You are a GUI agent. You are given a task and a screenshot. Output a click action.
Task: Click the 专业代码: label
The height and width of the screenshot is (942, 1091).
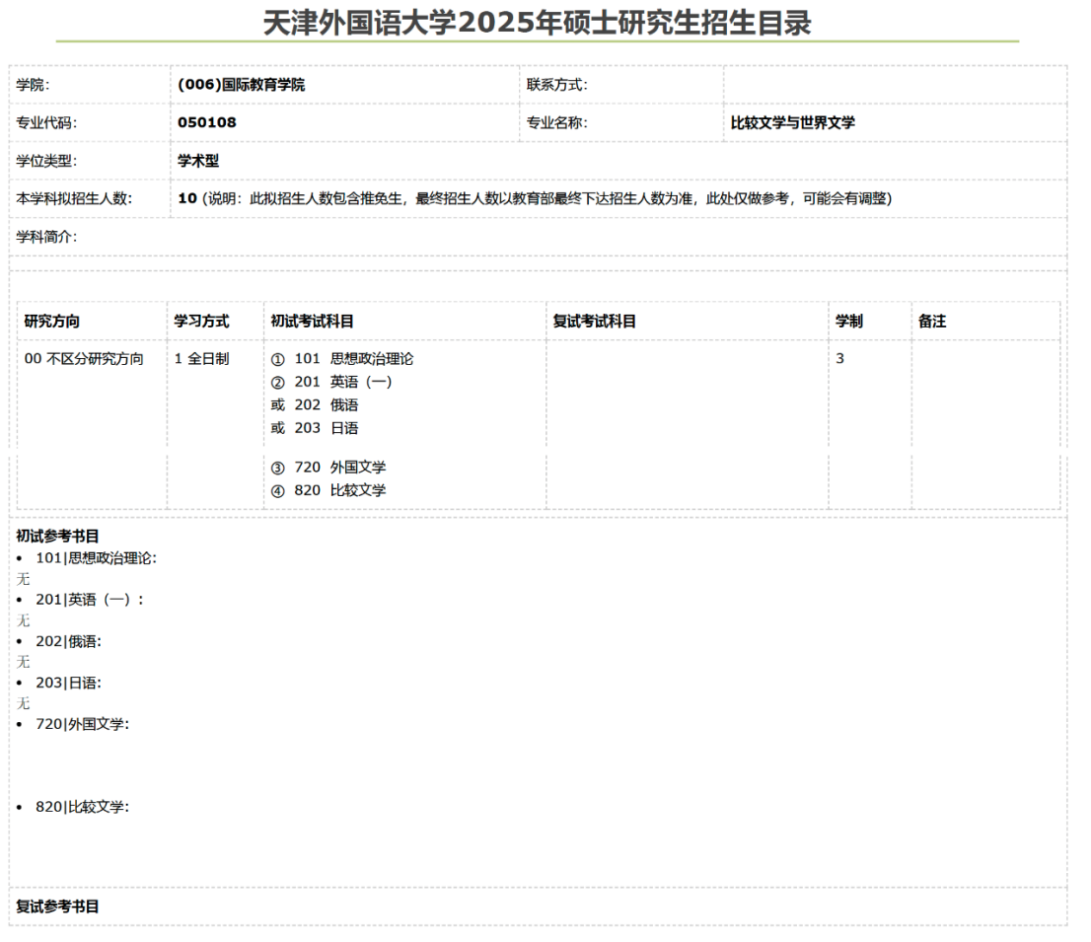[x=46, y=122]
